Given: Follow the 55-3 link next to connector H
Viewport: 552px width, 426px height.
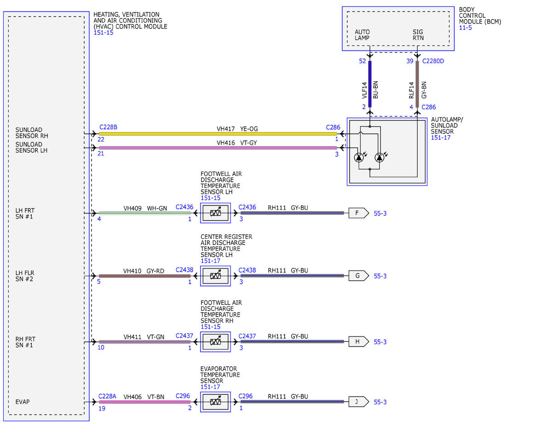Looking at the screenshot, I should coord(380,342).
